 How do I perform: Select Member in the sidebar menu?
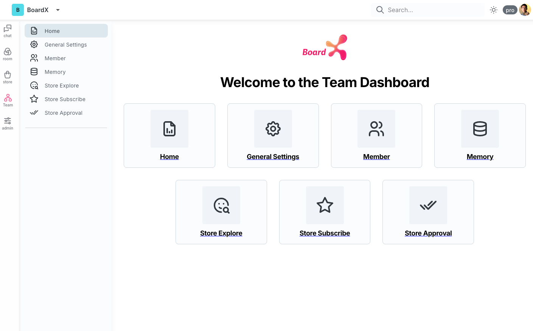(66, 58)
